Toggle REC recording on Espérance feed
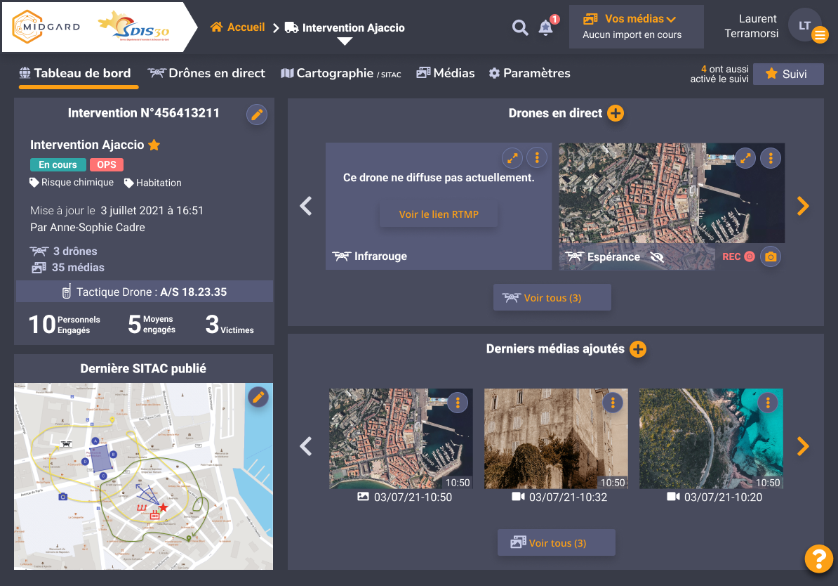Viewport: 838px width, 586px height. [x=738, y=257]
